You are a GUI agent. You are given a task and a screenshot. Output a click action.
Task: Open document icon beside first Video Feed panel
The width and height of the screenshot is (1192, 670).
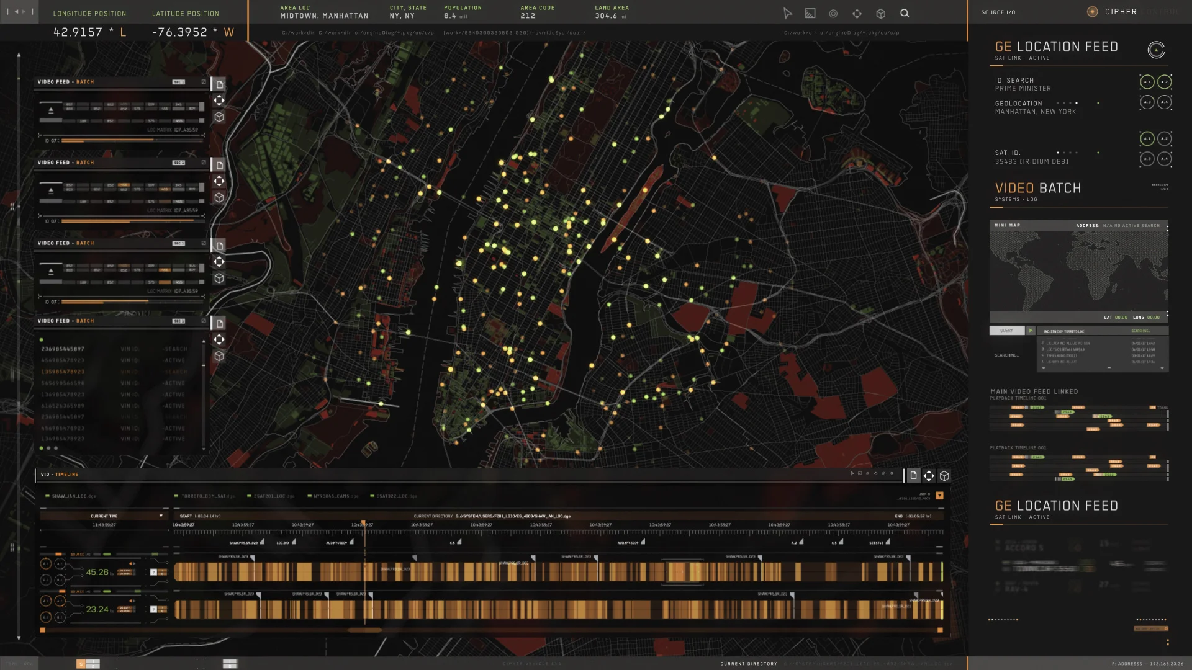[219, 84]
